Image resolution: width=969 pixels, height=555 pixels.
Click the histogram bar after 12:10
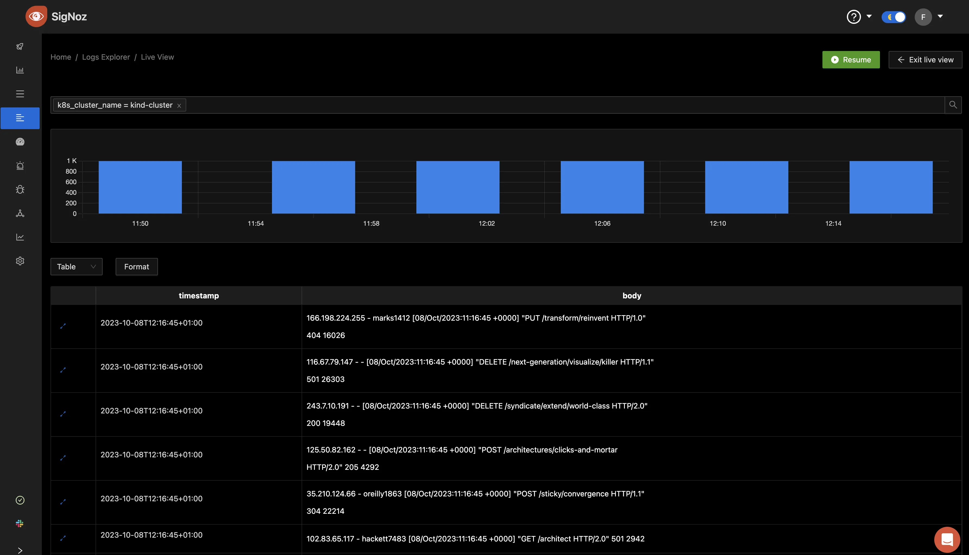click(747, 187)
